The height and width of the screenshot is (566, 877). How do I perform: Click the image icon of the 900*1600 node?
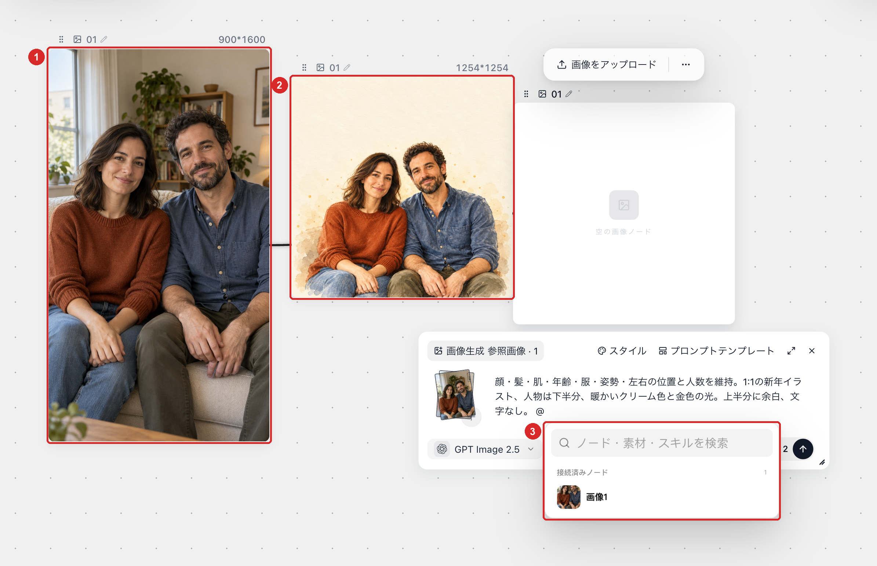click(x=77, y=39)
